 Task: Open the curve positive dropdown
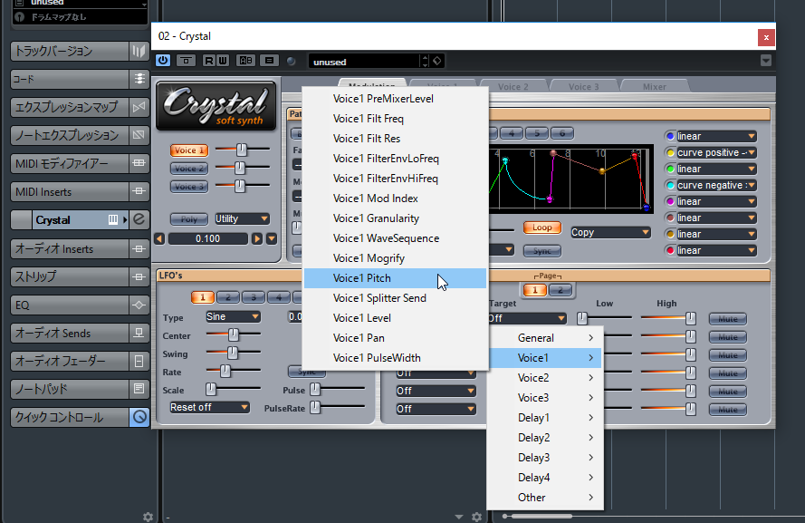[x=716, y=152]
